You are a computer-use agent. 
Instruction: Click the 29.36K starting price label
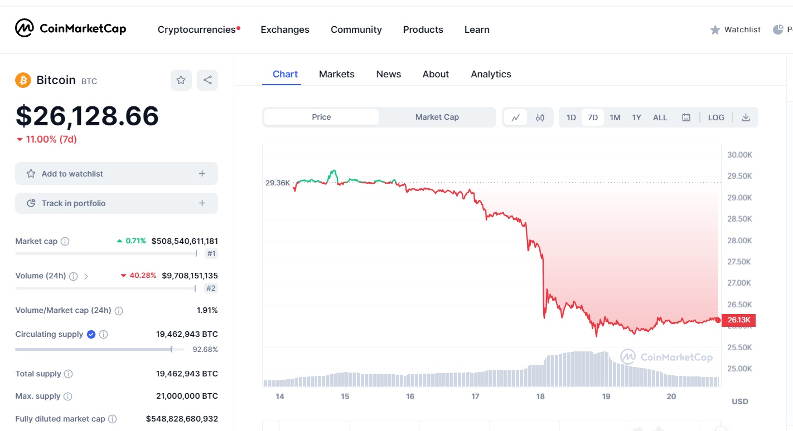tap(278, 183)
